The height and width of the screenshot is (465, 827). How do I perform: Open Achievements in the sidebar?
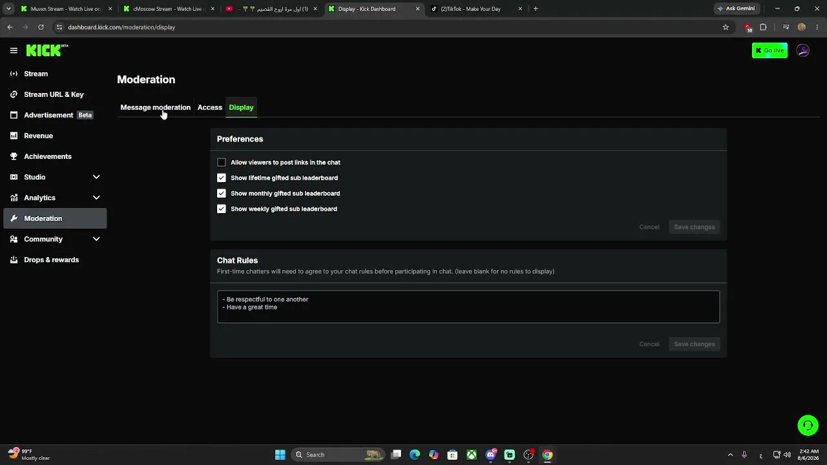[55, 156]
